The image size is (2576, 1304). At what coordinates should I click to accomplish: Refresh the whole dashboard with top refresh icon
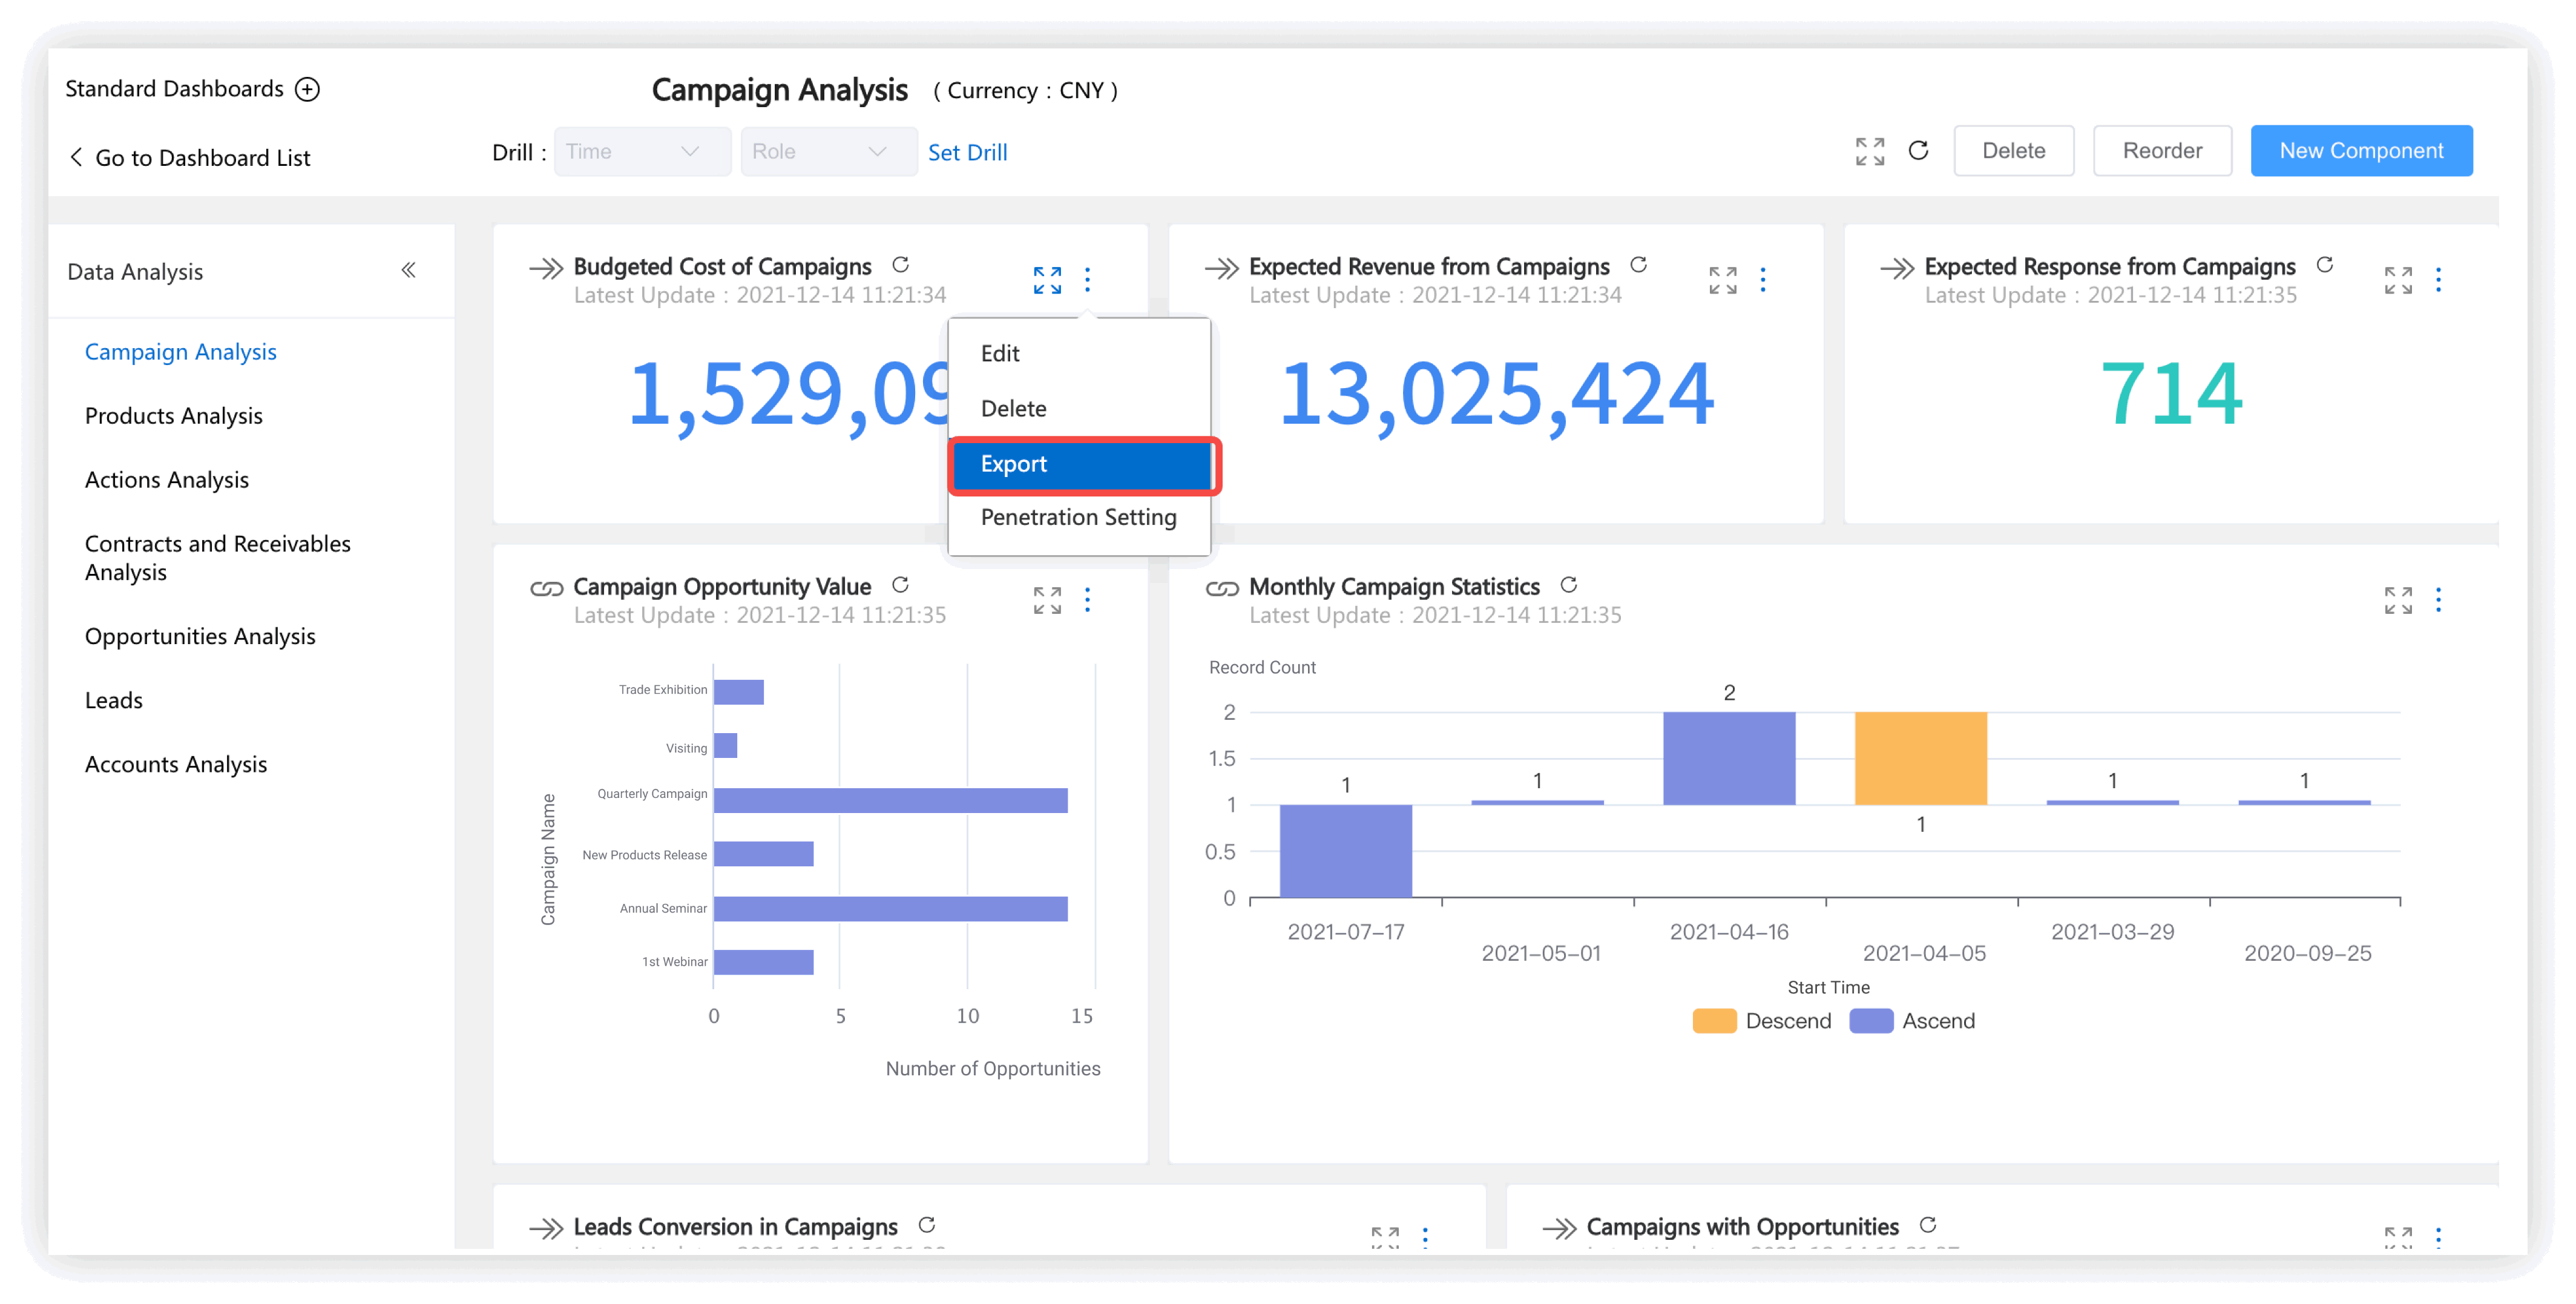(1917, 151)
